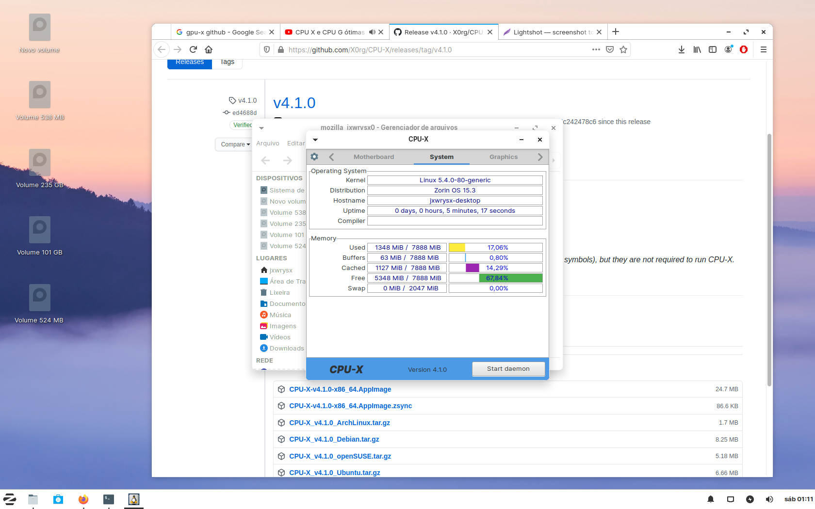Image resolution: width=815 pixels, height=509 pixels.
Task: Open jxwrysx home folder in sidebar
Action: tap(281, 270)
